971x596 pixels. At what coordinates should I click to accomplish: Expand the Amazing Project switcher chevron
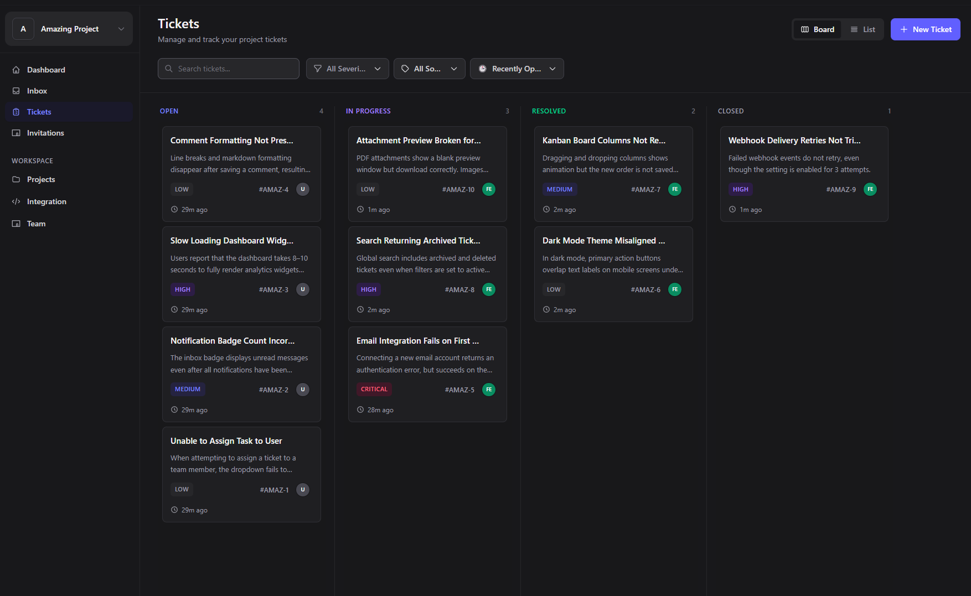point(122,29)
